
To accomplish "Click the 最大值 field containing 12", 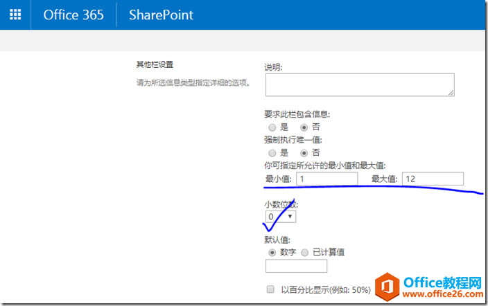I will 433,179.
